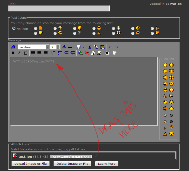Toggle underline formatting
Image resolution: width=189 pixels, height=171 pixels.
[x=25, y=53]
